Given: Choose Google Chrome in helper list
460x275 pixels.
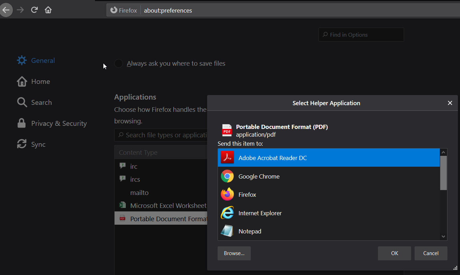Looking at the screenshot, I should 259,176.
